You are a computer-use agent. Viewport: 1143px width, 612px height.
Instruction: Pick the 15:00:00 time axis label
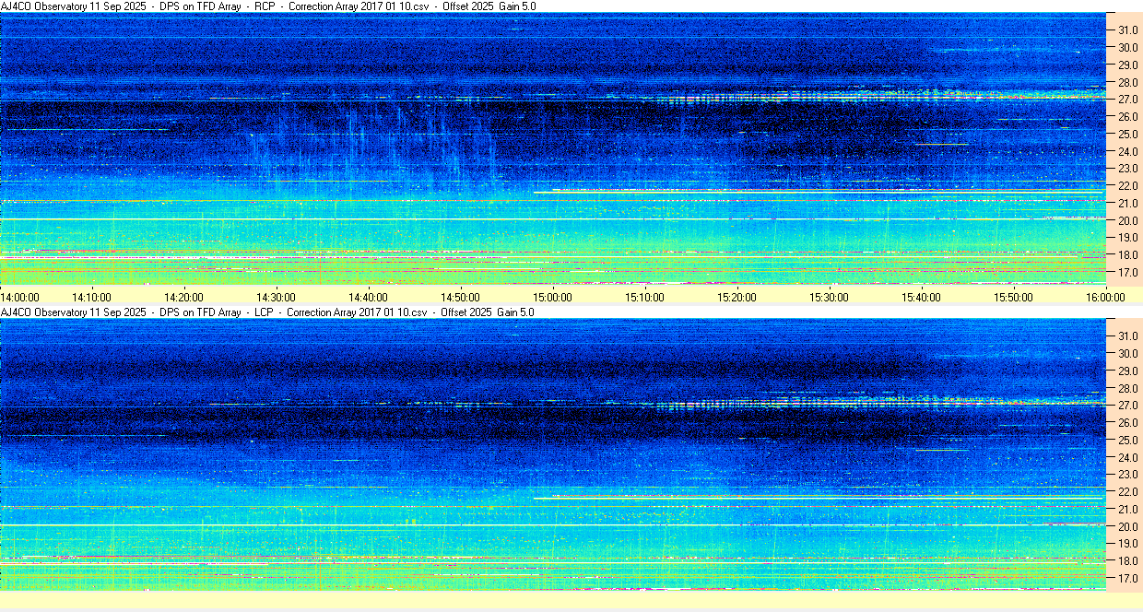(x=553, y=297)
